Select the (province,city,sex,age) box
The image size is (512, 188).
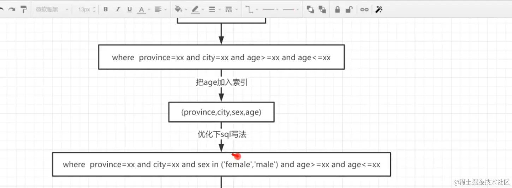(221, 112)
